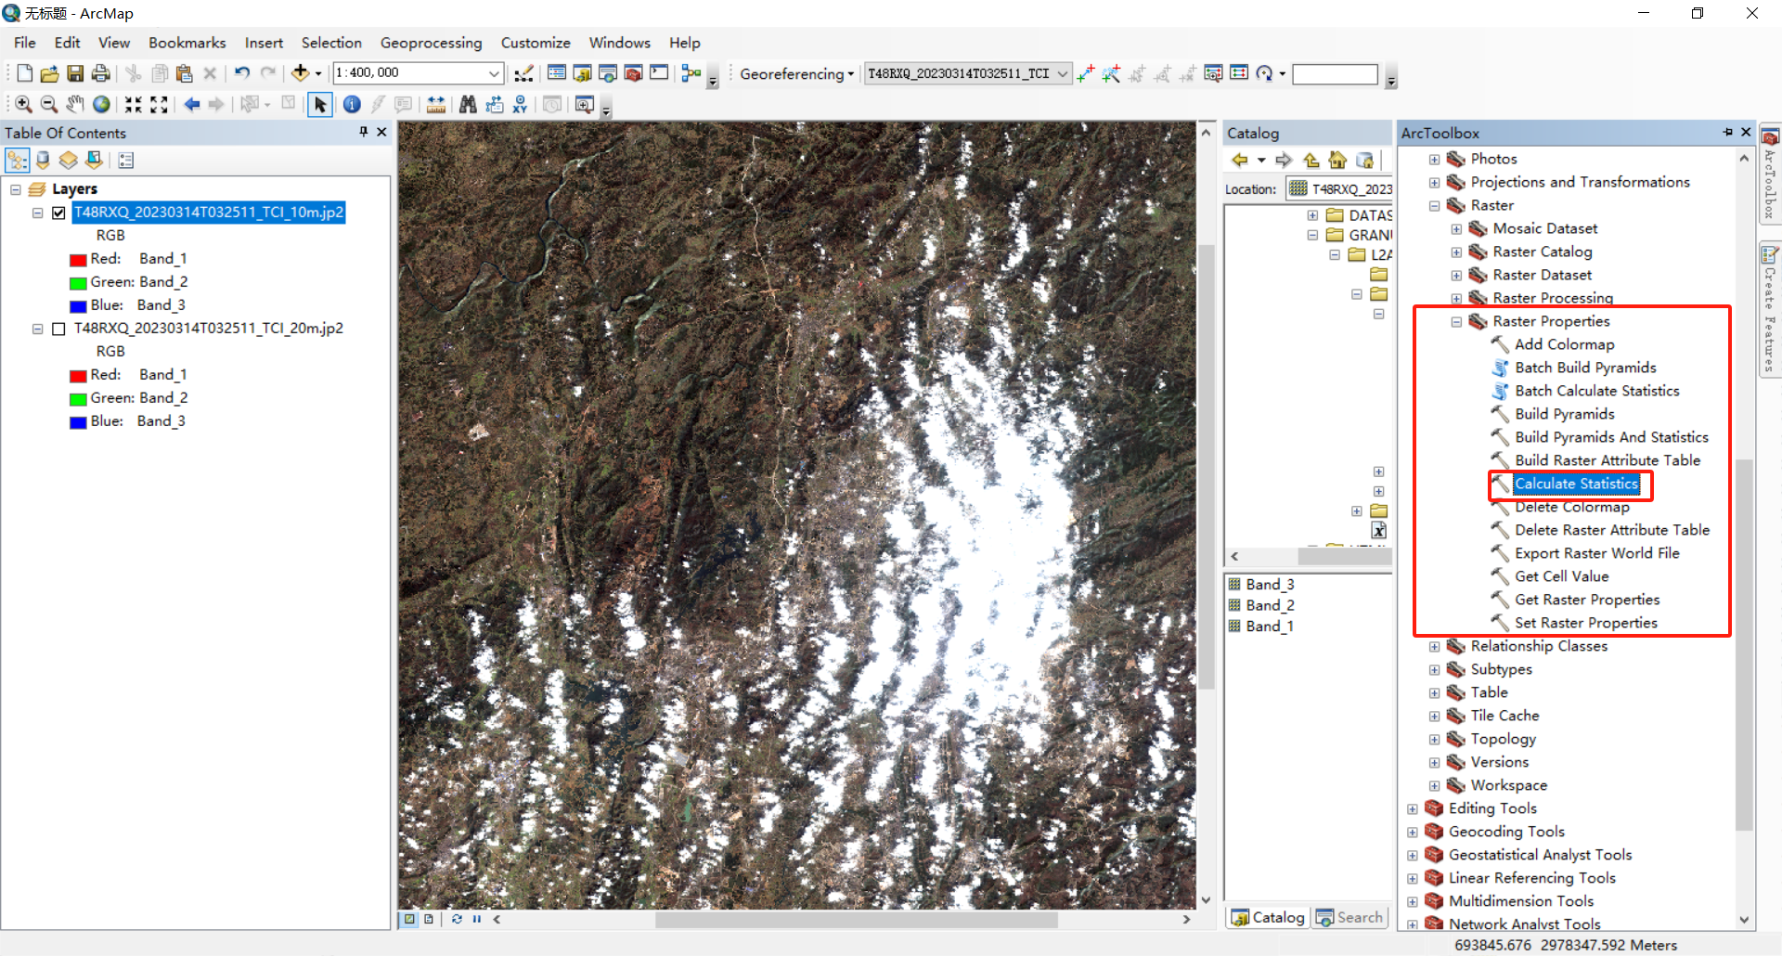Open the georeferencing View Link Table

(1239, 73)
